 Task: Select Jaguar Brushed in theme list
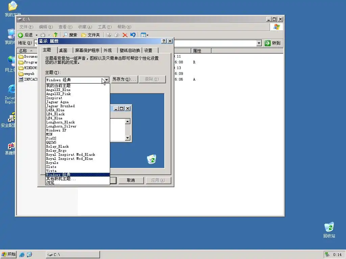(x=77, y=106)
